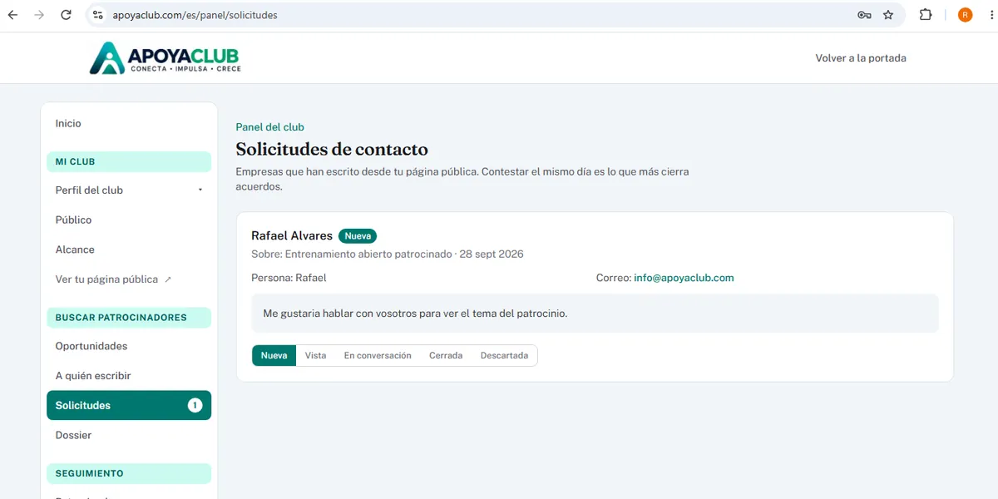Click the name Rafael Alvares

pyautogui.click(x=292, y=236)
